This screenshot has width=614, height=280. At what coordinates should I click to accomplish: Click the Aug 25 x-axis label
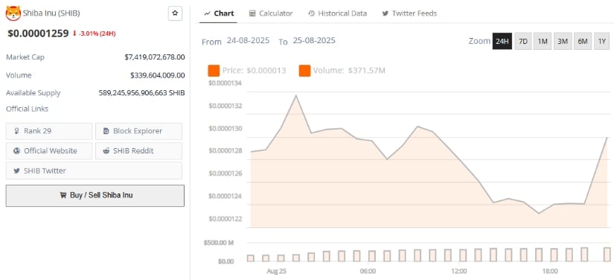[277, 271]
